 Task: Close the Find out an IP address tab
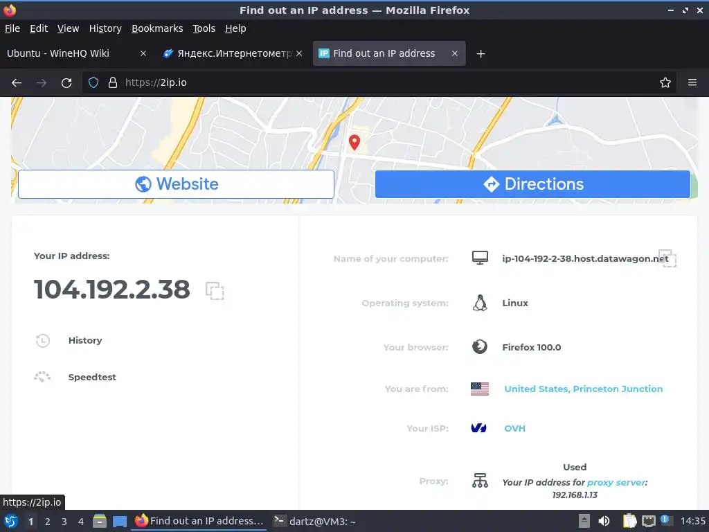coord(454,53)
